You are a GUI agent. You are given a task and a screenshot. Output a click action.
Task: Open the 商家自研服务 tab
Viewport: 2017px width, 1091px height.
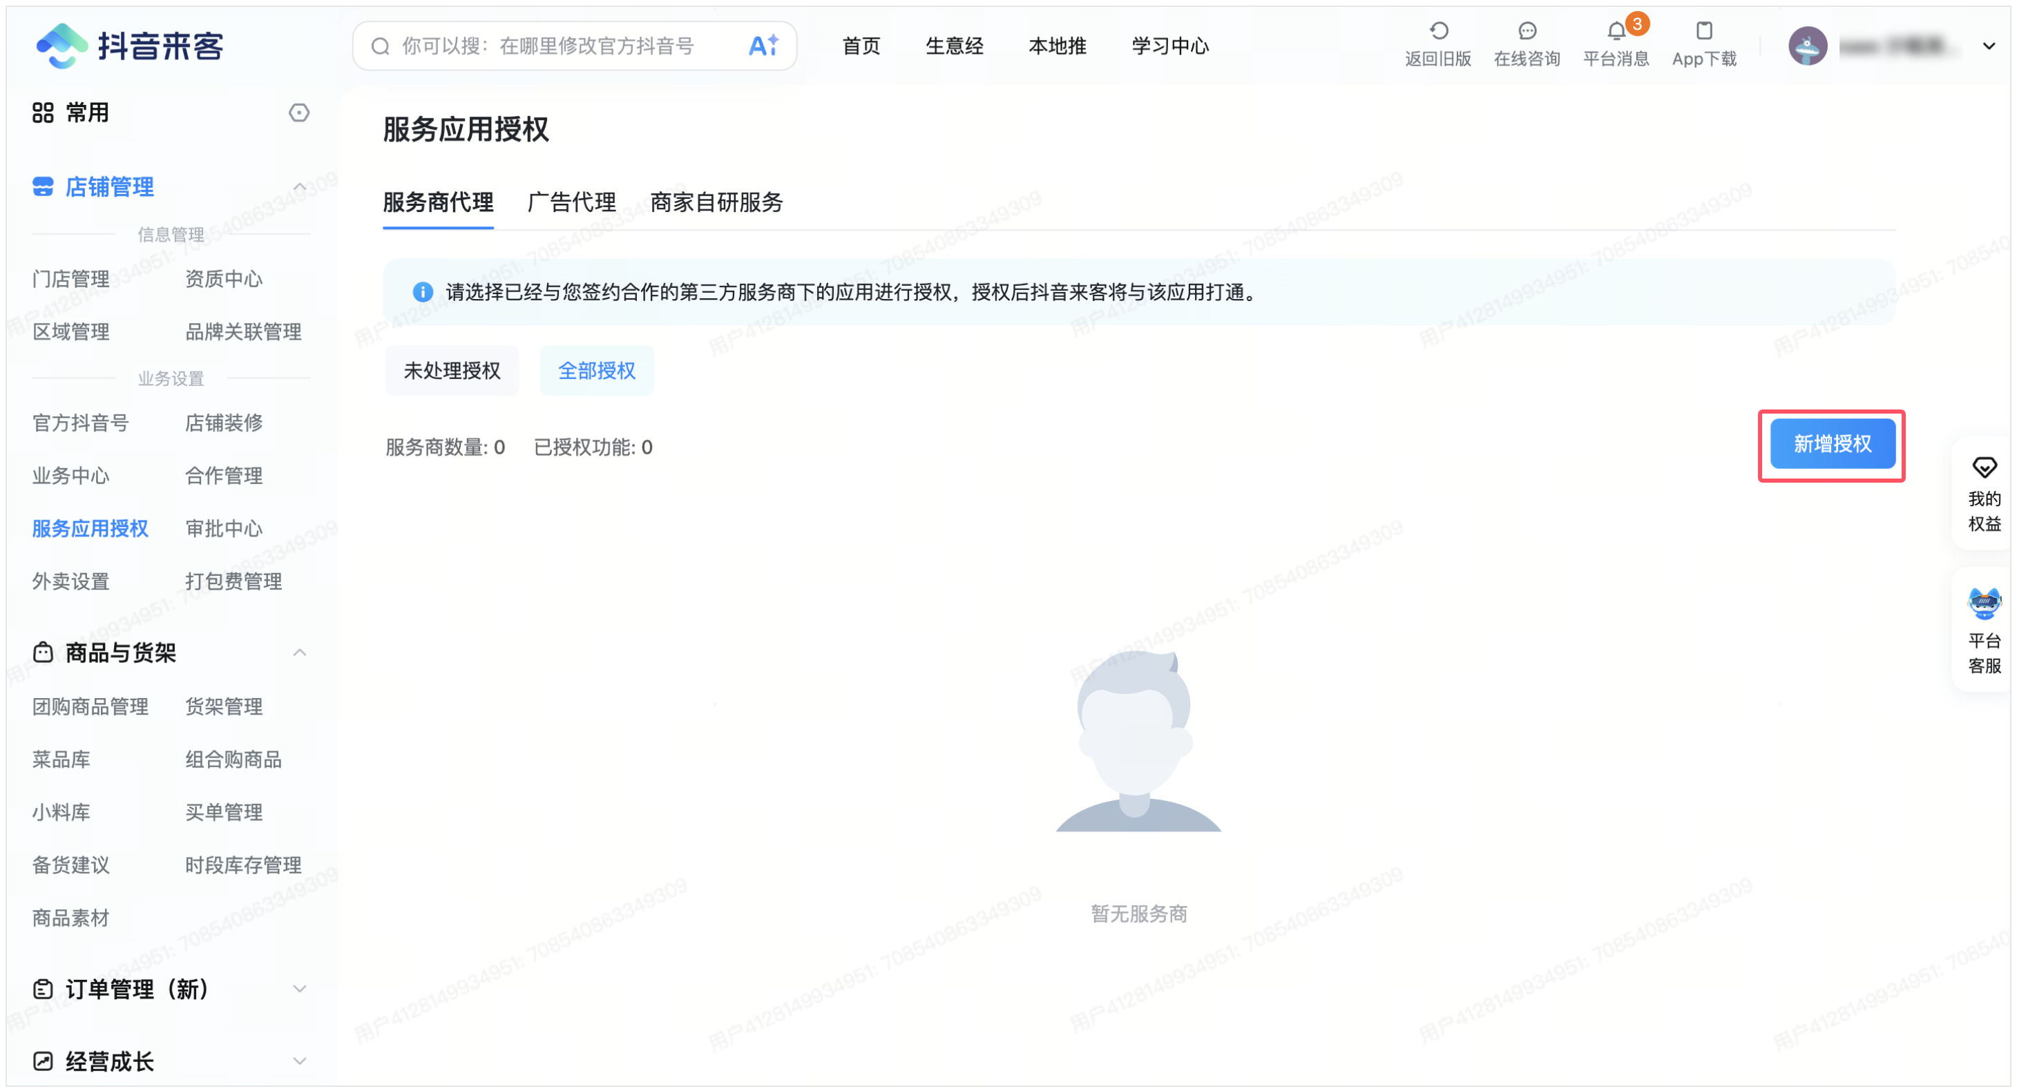[x=715, y=203]
